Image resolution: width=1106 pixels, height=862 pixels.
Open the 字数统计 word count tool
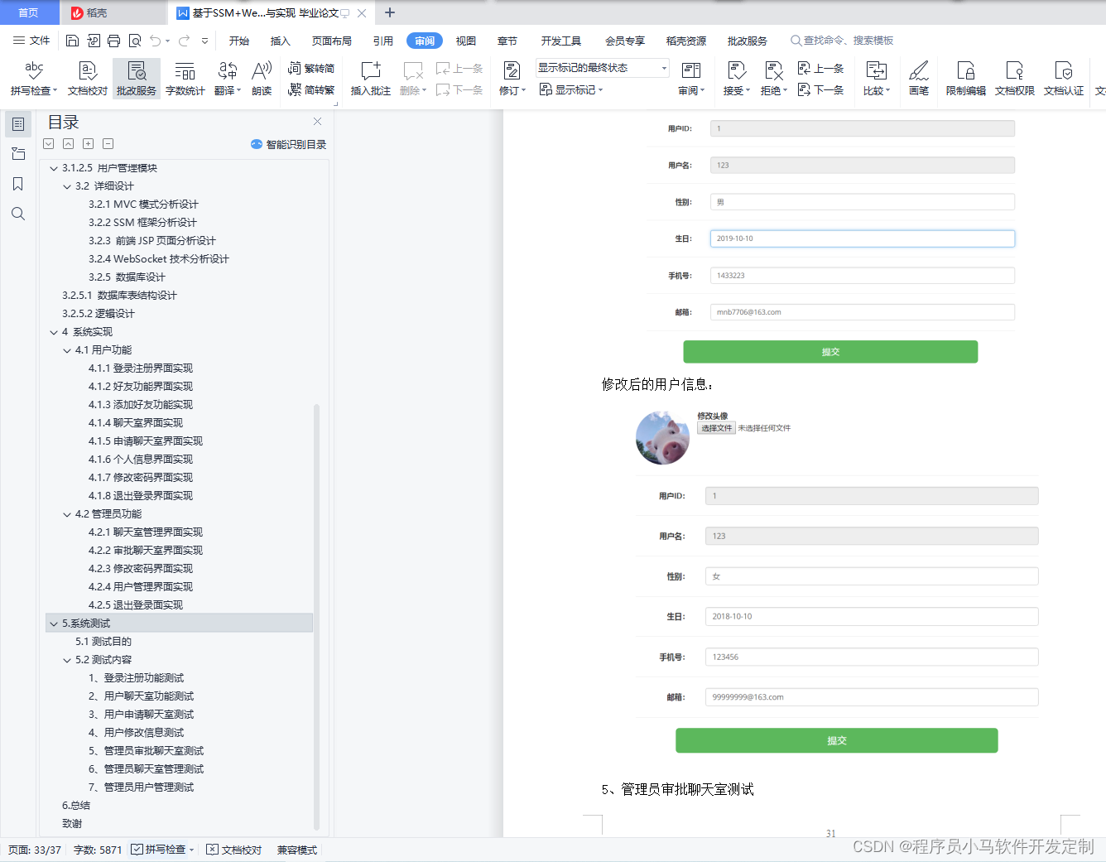[184, 79]
